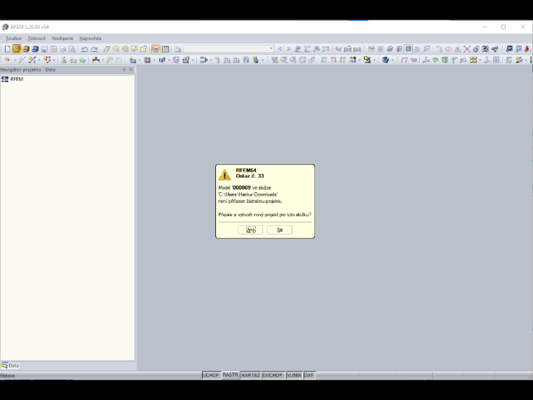Minimize the RFEM window
533x400 pixels.
coord(485,27)
